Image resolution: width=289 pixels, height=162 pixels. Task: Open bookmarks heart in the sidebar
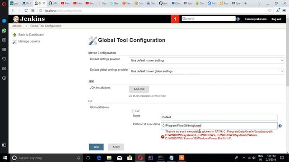point(4,59)
